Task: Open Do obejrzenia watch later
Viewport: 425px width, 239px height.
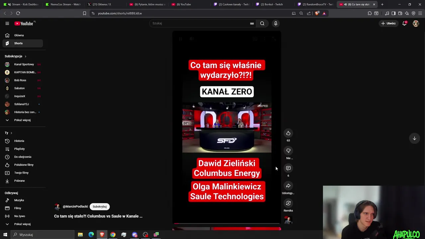Action: [23, 157]
